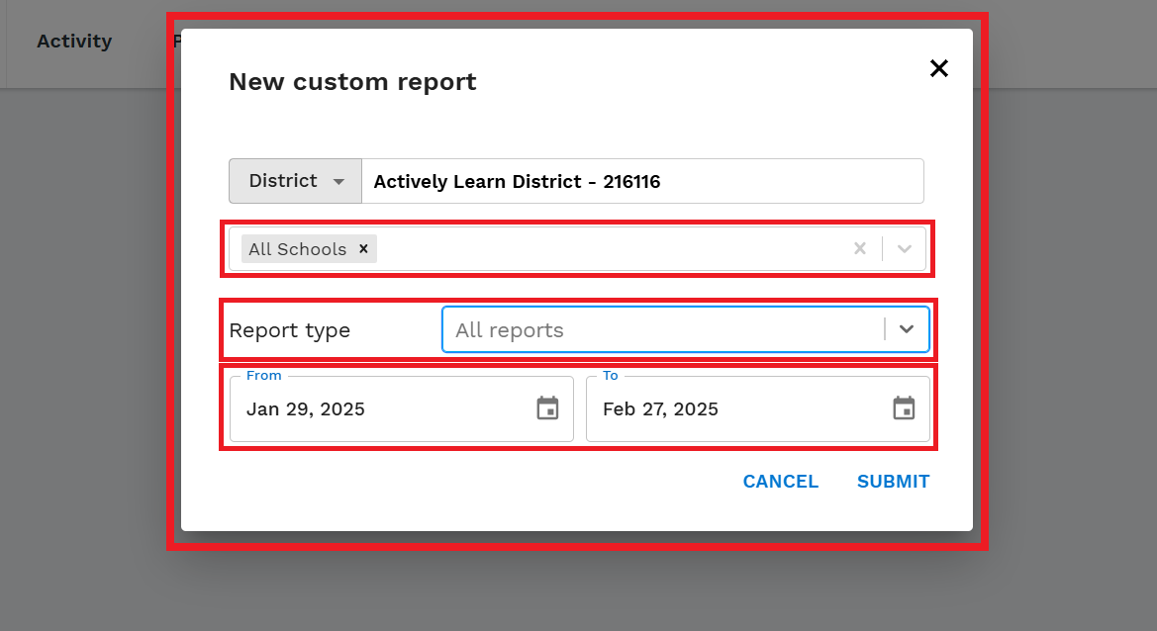Click the To date Feb 27, 2025 field
Screen dimensions: 1157x631
(758, 409)
